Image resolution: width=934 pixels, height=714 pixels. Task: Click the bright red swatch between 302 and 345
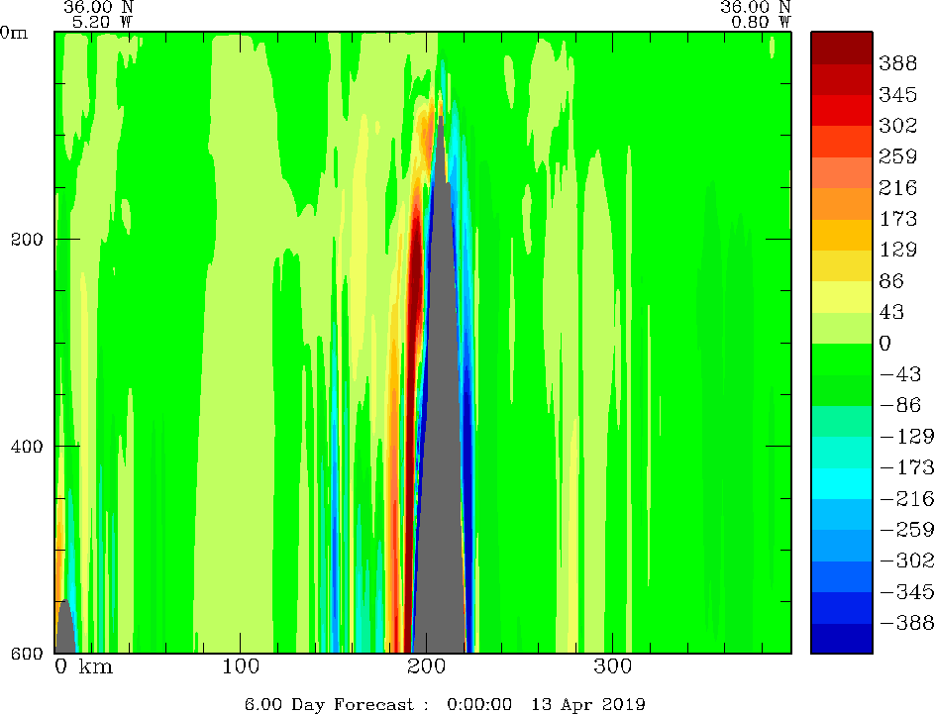coord(842,110)
